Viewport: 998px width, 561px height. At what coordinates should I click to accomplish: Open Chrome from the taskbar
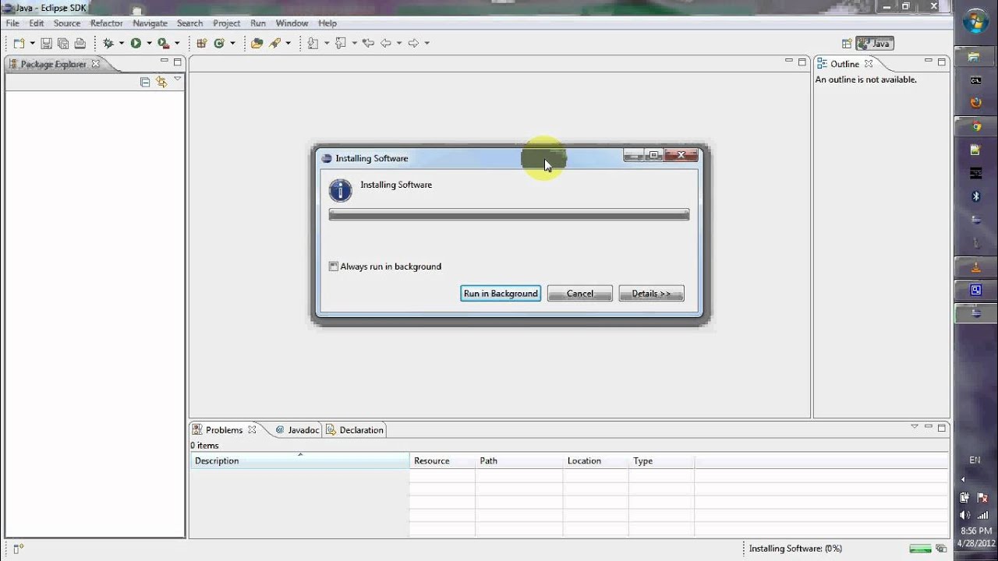(x=975, y=126)
